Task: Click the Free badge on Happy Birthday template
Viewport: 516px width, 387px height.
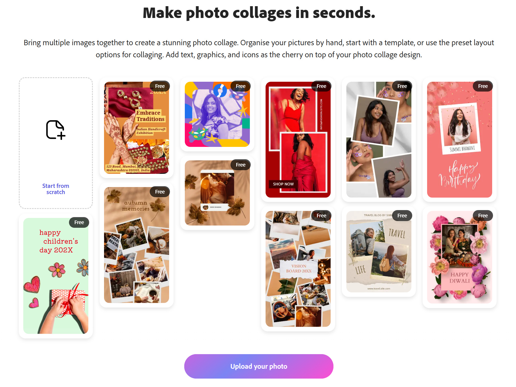Action: click(x=483, y=86)
